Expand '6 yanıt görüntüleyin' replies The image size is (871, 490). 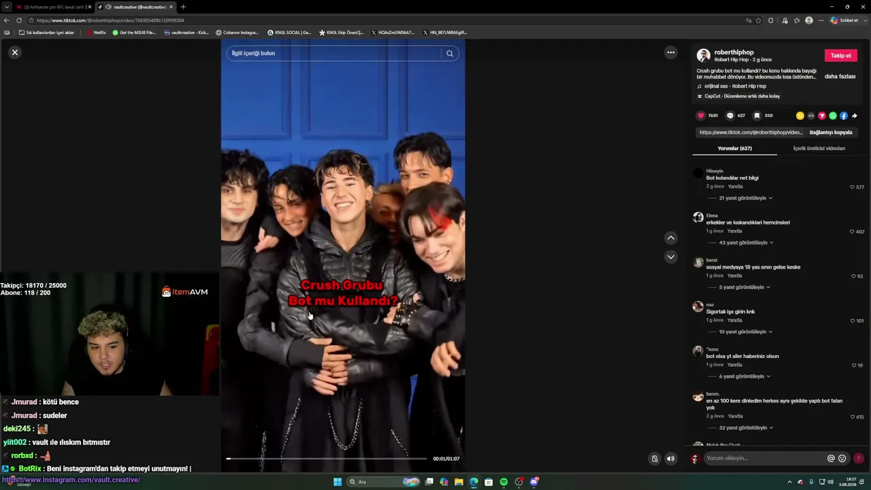point(744,376)
